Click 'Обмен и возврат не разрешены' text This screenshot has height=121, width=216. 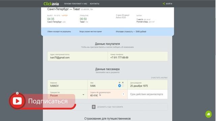click(x=59, y=32)
